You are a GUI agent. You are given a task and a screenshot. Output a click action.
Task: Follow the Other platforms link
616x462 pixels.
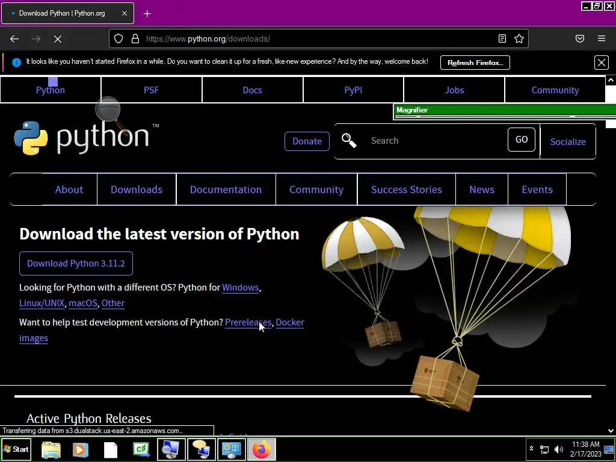click(113, 303)
